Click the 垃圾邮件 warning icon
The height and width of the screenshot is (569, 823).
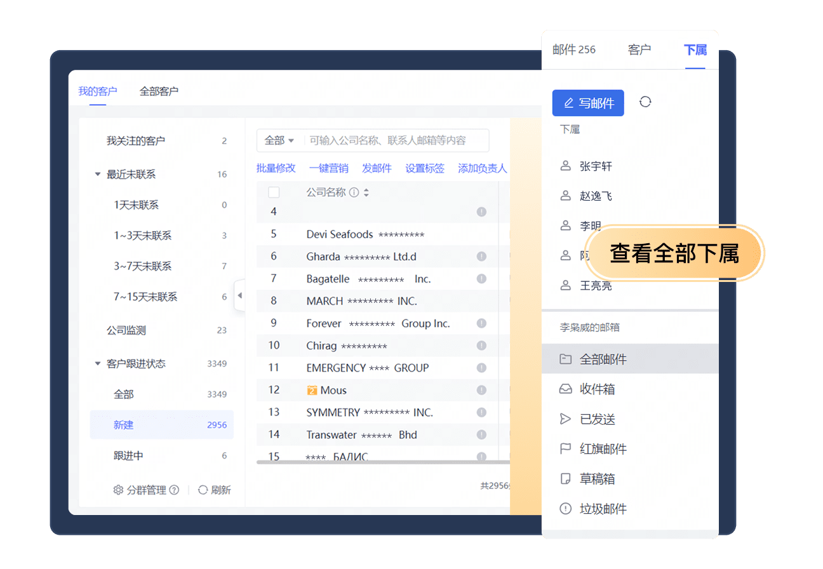coord(566,509)
